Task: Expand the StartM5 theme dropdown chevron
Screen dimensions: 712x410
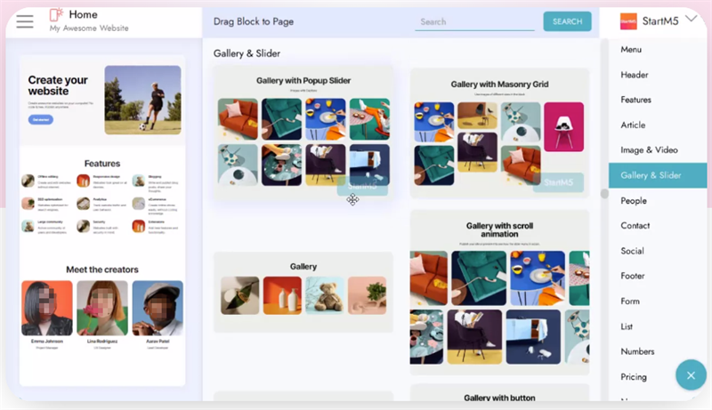Action: [x=692, y=19]
